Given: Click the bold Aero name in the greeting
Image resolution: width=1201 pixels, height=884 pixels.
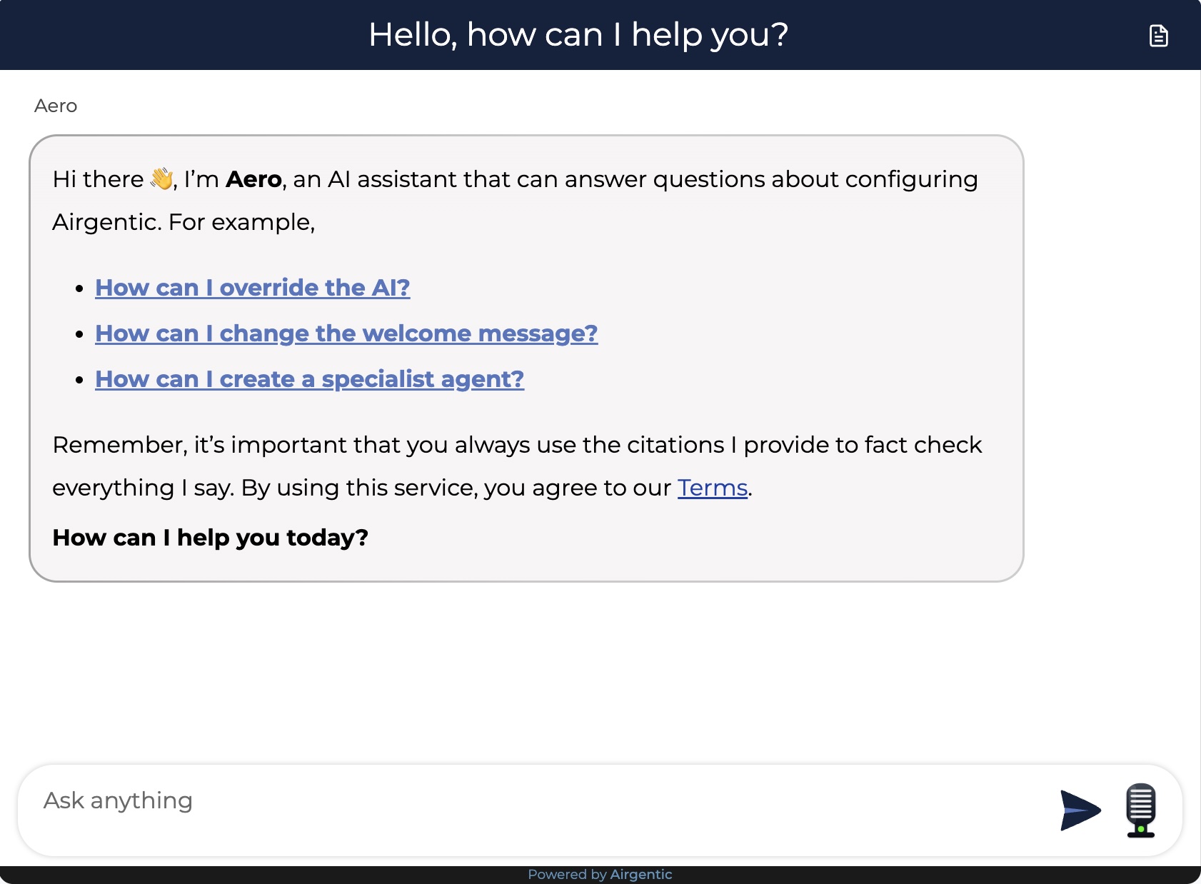Looking at the screenshot, I should (253, 179).
